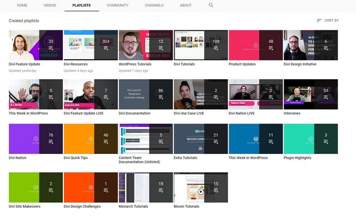Click the playlist icon under the 304 count
356x216 pixels.
pyautogui.click(x=106, y=48)
